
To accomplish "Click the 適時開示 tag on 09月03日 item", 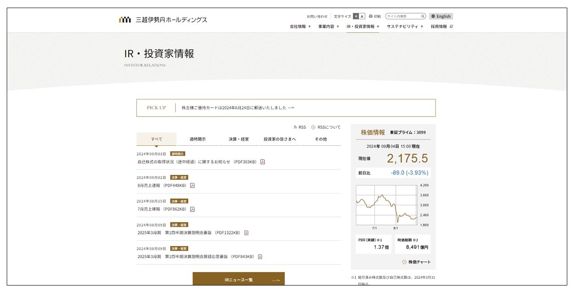I will (x=178, y=154).
